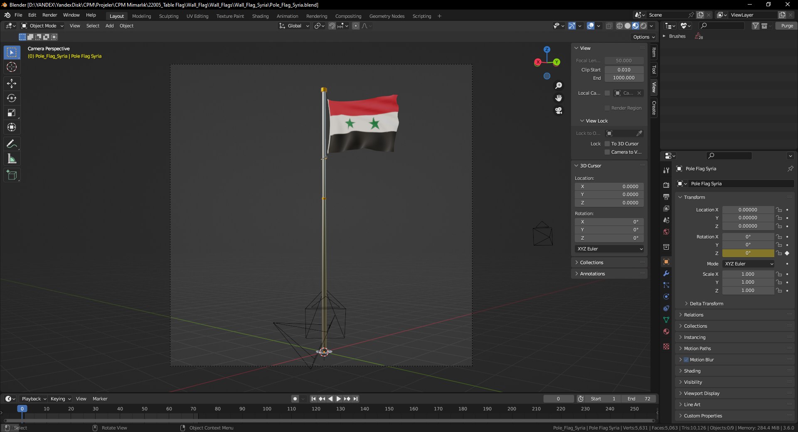
Task: Jump to the timeline end frame
Action: [x=356, y=399]
